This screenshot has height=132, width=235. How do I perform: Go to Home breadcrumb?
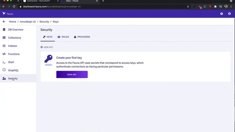click(x=12, y=22)
